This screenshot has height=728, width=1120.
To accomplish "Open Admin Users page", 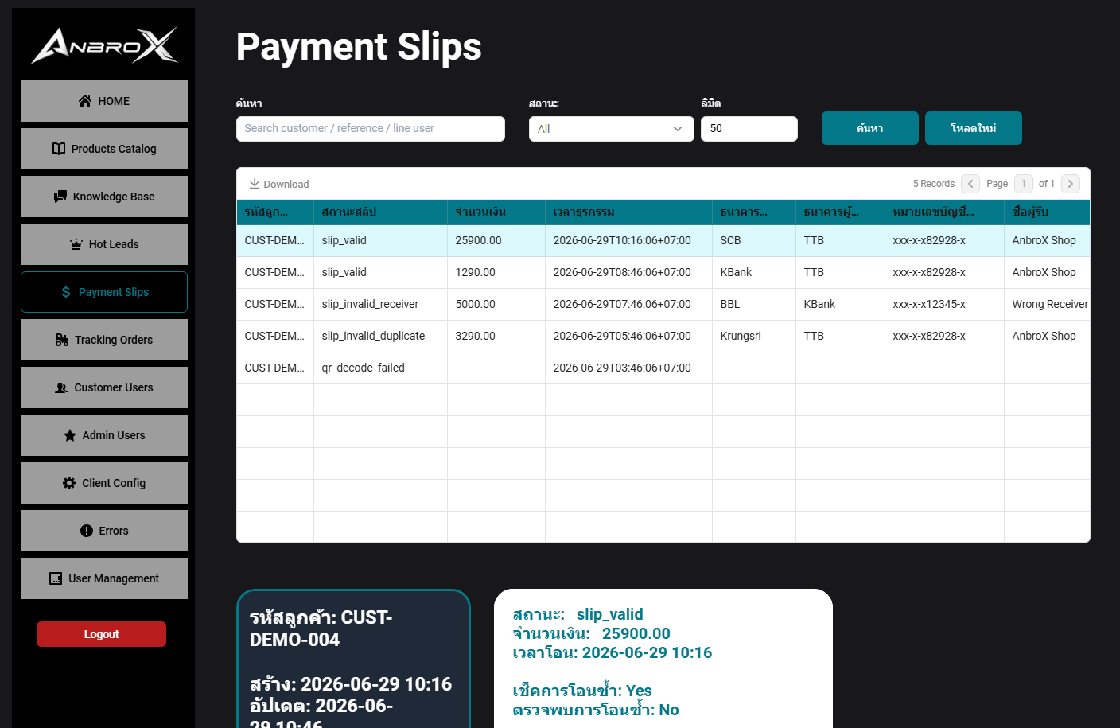I will [x=104, y=435].
